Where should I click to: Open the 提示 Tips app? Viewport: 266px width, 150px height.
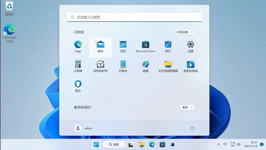[78, 86]
